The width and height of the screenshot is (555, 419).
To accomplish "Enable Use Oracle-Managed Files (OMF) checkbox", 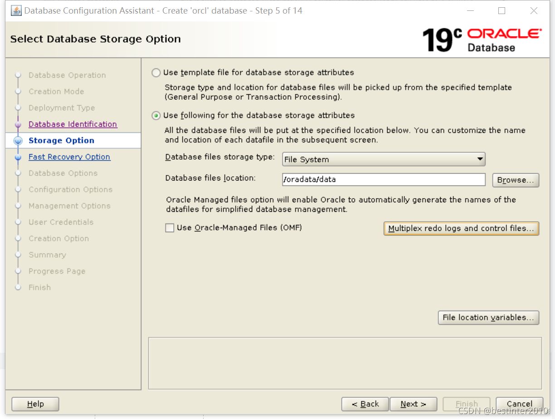I will pyautogui.click(x=170, y=228).
